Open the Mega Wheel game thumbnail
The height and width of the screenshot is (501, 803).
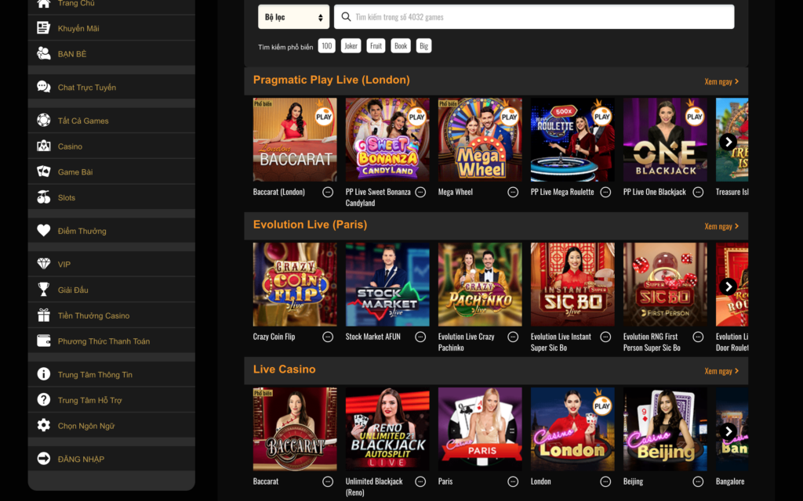tap(480, 139)
